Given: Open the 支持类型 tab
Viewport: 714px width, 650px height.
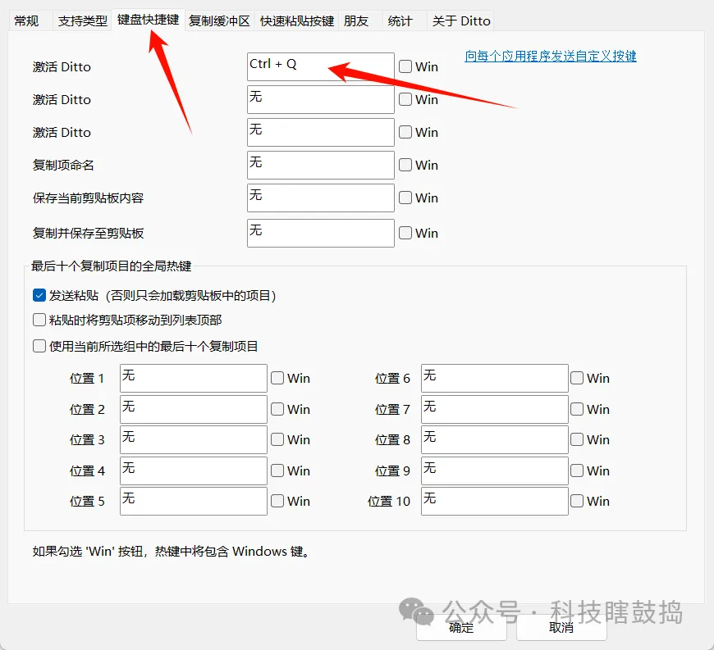Looking at the screenshot, I should click(82, 21).
